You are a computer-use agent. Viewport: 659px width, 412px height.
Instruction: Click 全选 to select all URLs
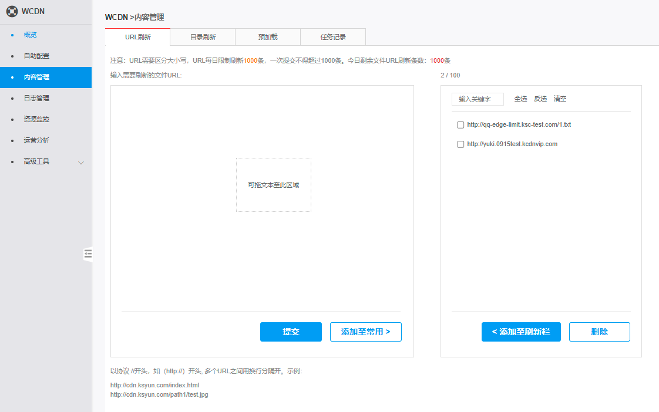pyautogui.click(x=520, y=99)
